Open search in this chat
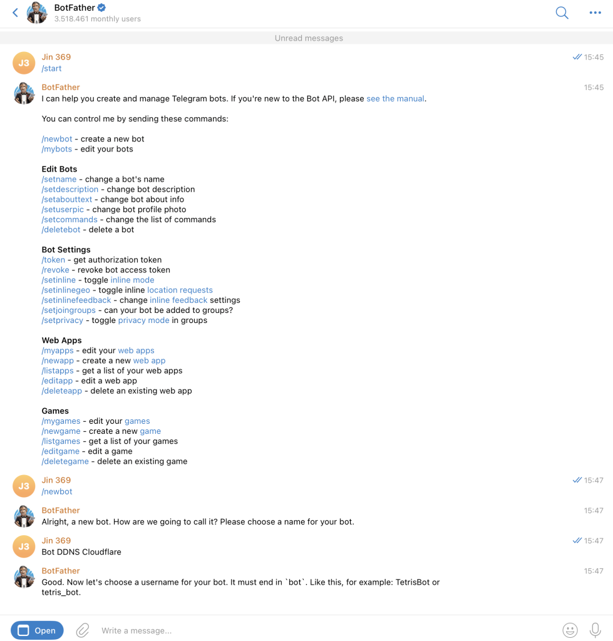Image resolution: width=613 pixels, height=641 pixels. pos(562,13)
